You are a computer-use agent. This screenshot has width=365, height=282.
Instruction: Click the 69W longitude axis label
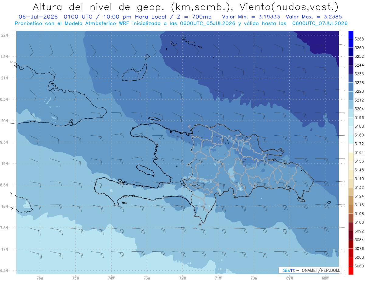point(290,278)
